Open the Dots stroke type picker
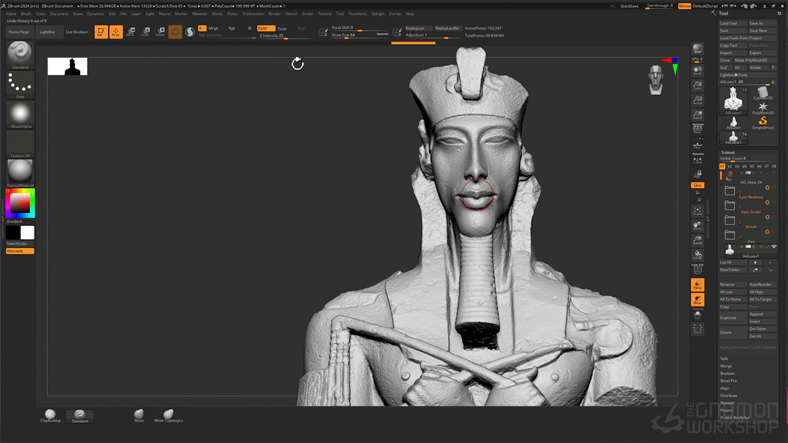 pyautogui.click(x=20, y=84)
